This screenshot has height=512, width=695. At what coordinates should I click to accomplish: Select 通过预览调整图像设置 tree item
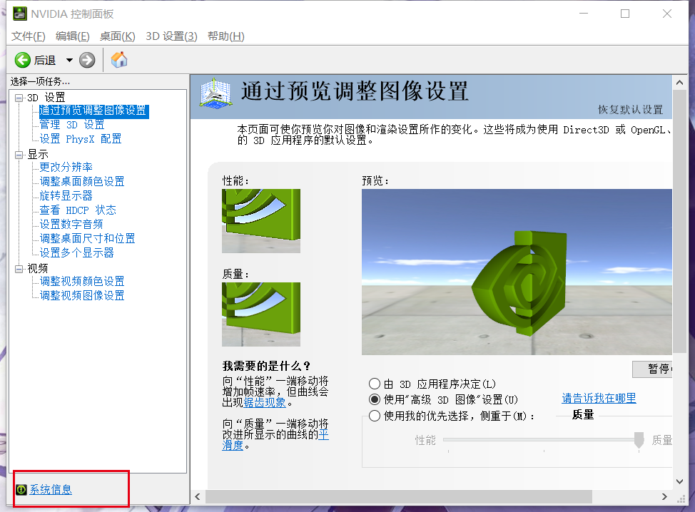[93, 111]
